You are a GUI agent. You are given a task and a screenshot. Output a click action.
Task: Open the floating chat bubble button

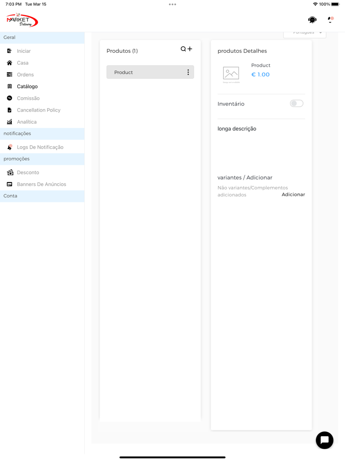(x=324, y=440)
